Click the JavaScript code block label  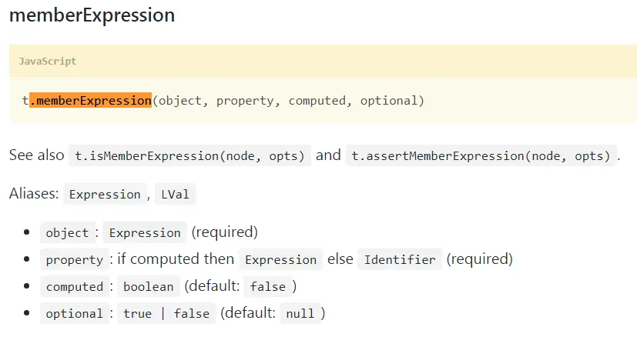click(48, 62)
